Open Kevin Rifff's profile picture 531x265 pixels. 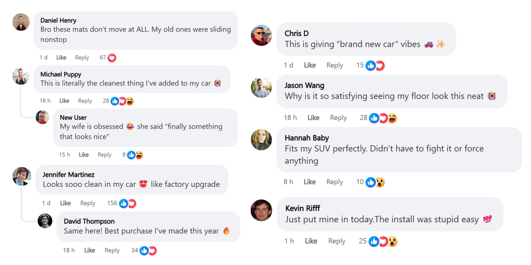pyautogui.click(x=261, y=210)
